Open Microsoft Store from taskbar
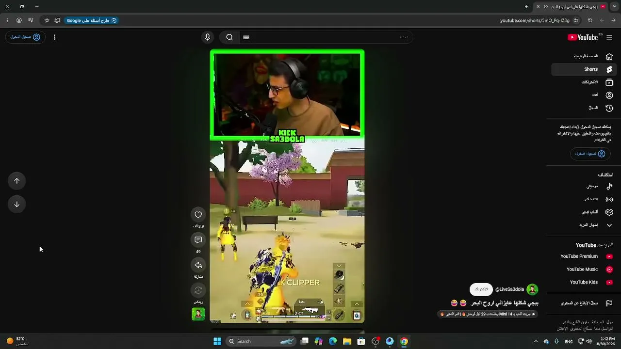This screenshot has height=349, width=621. tap(361, 341)
